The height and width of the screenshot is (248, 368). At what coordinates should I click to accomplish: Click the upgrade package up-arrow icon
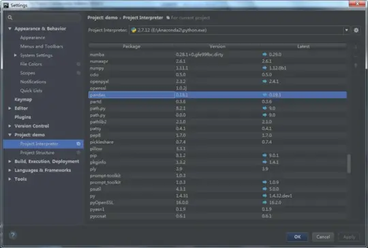[356, 65]
